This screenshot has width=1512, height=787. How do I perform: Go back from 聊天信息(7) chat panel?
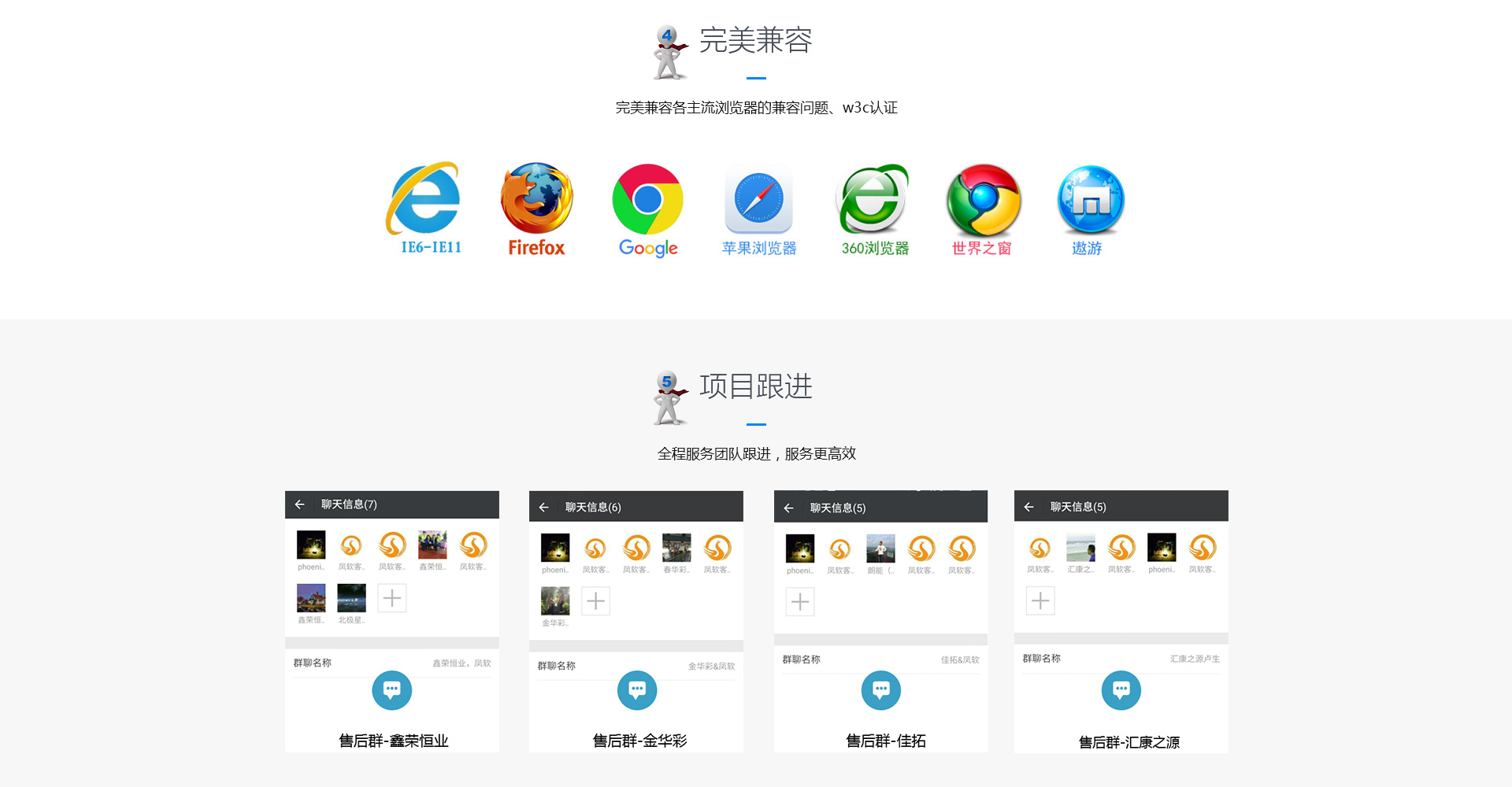[x=299, y=504]
